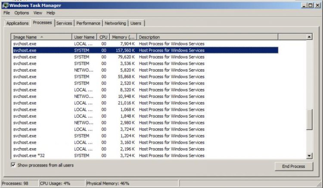Select svchost.exe process using 21,016 K
Image resolution: width=323 pixels, height=188 pixels.
(146, 103)
